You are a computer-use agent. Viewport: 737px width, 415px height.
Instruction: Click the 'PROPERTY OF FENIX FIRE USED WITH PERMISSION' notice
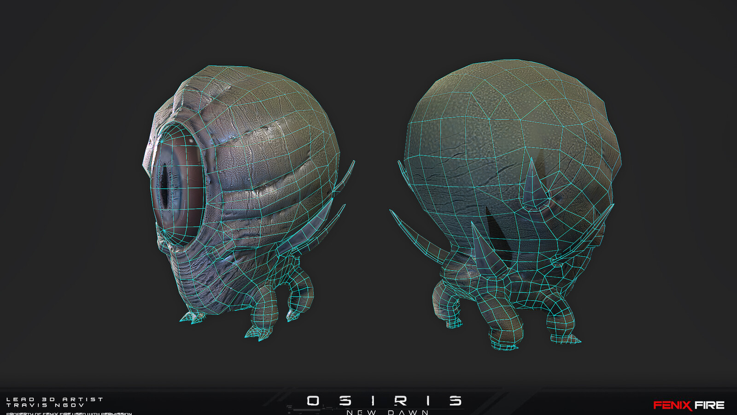click(x=69, y=413)
